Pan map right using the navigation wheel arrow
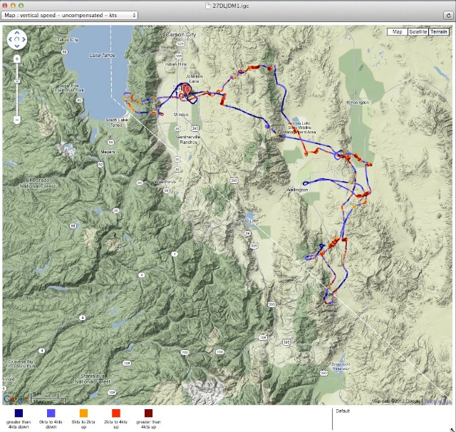 (x=24, y=39)
